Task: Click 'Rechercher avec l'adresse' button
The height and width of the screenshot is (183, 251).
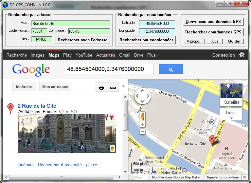Action: [82, 40]
